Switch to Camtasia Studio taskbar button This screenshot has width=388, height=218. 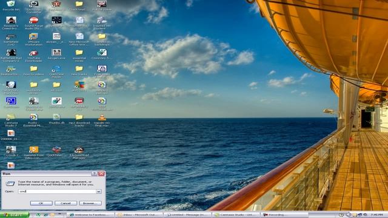(236, 215)
